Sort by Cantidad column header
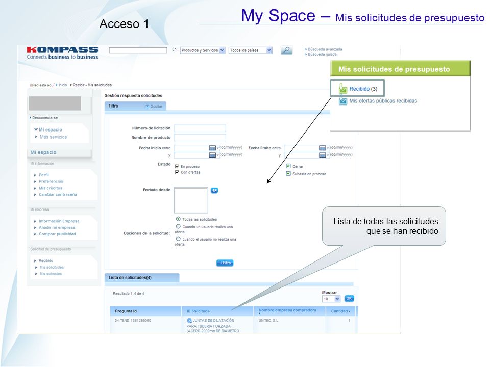Screen dimensions: 490x367 (x=340, y=311)
